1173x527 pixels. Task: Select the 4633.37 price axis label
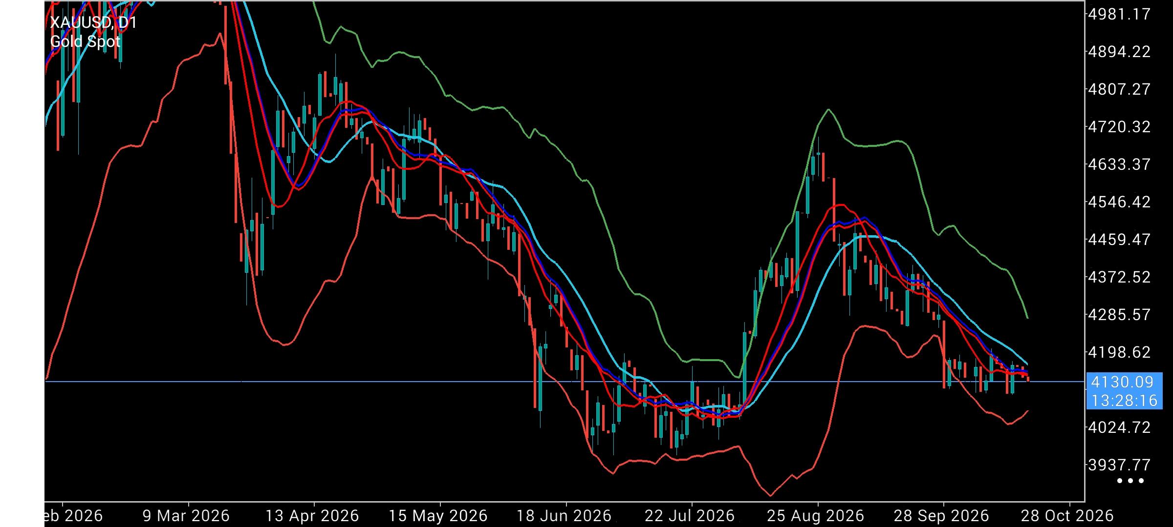click(1119, 164)
